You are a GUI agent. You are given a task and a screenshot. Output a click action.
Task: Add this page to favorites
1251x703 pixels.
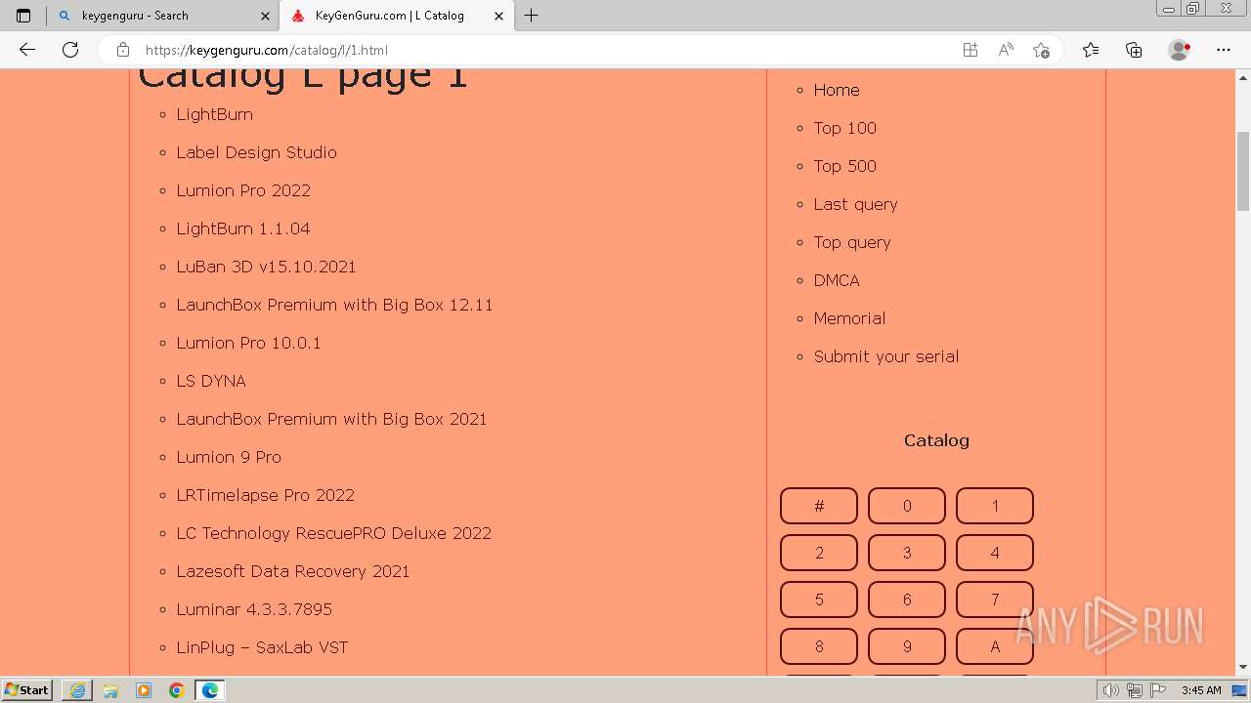click(x=1041, y=50)
